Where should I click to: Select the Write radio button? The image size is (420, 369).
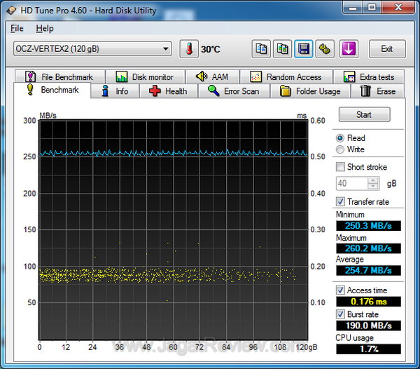tap(341, 149)
